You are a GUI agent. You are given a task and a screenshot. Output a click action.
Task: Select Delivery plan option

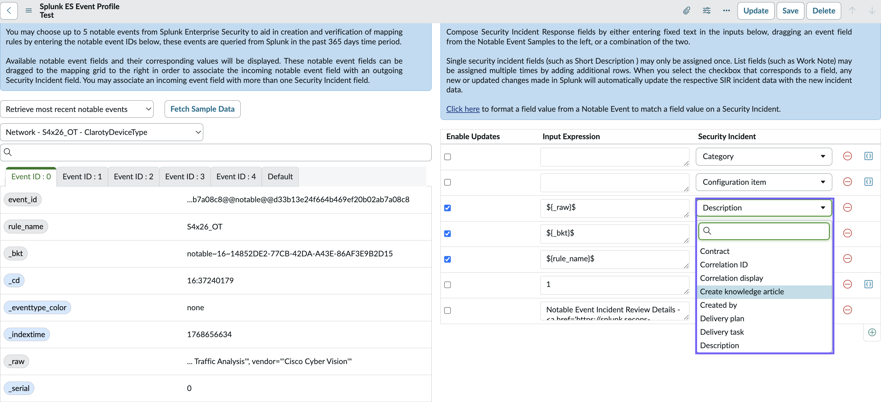[764, 319]
